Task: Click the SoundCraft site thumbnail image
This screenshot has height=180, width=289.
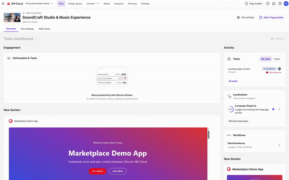Action: click(x=12, y=17)
